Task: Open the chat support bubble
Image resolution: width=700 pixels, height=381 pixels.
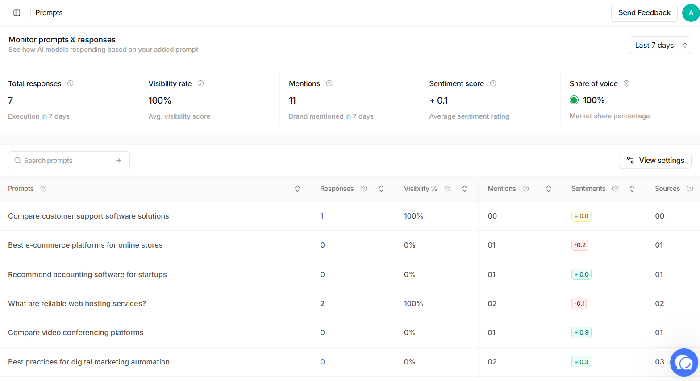Action: (x=684, y=362)
